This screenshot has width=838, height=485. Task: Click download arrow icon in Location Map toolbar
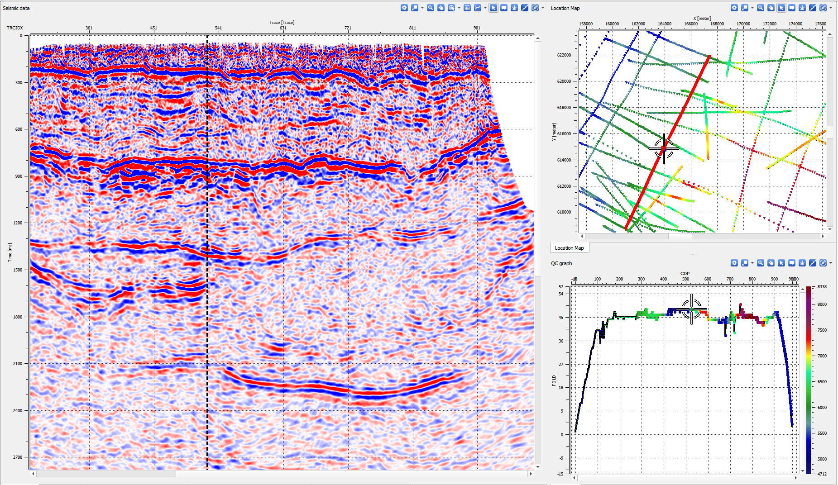[x=802, y=8]
